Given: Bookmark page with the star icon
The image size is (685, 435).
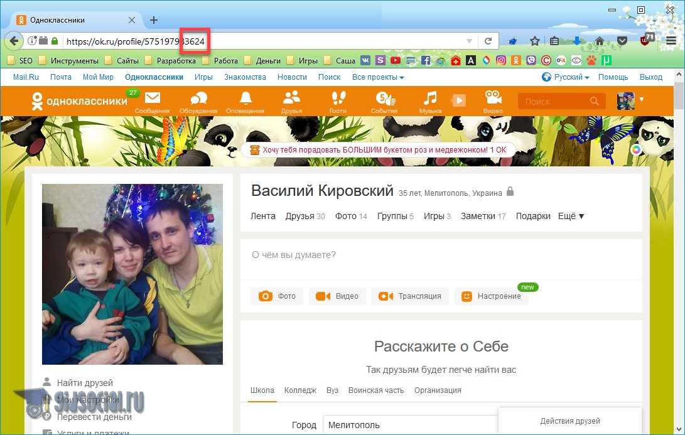Looking at the screenshot, I should [534, 41].
